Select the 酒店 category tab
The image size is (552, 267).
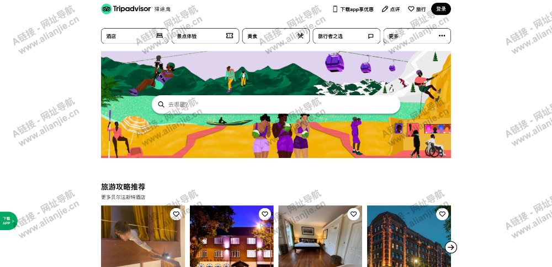click(x=135, y=36)
